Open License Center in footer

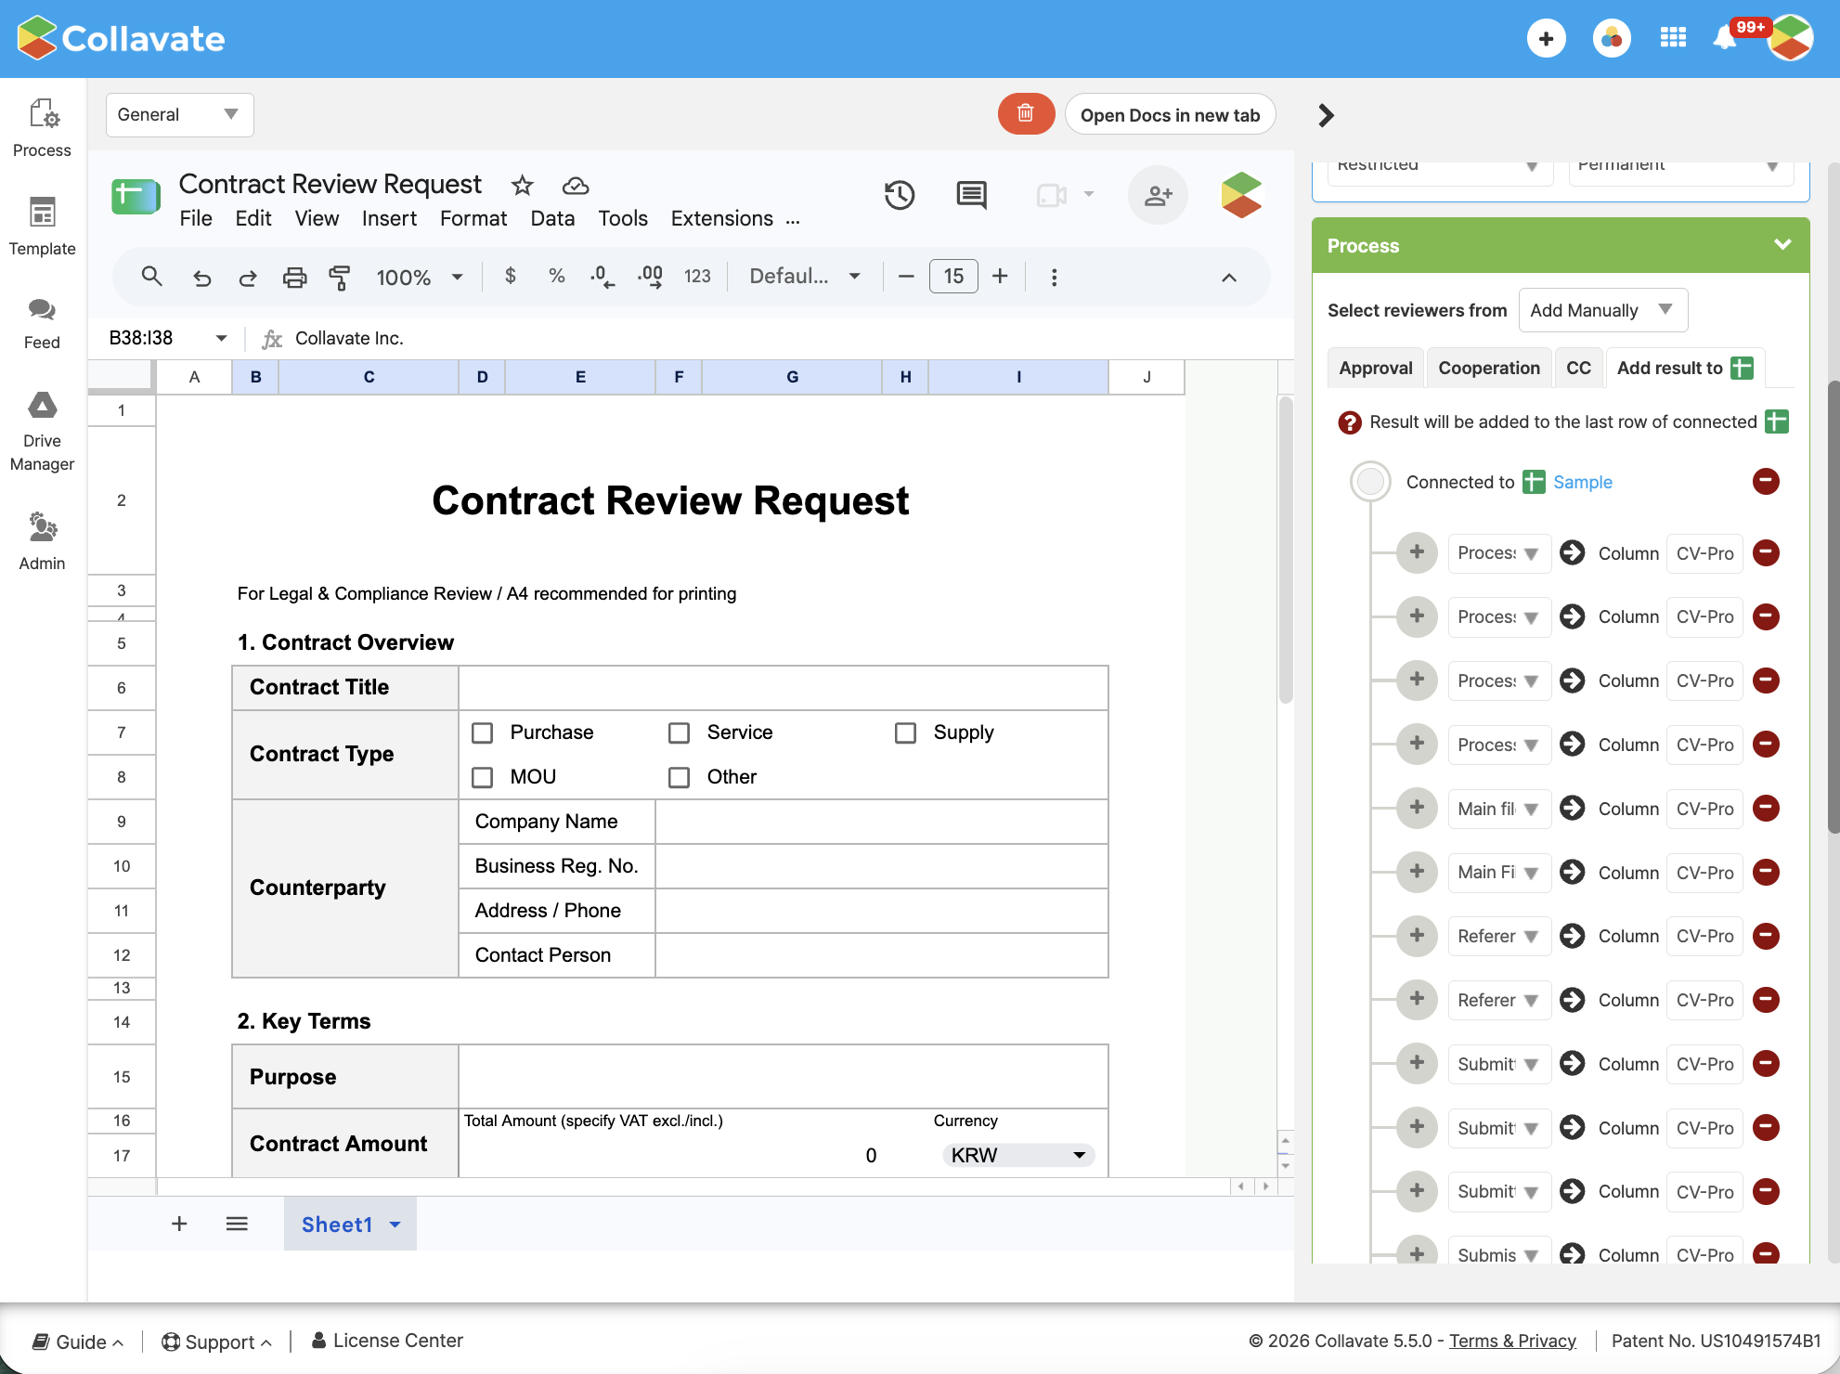coord(386,1341)
